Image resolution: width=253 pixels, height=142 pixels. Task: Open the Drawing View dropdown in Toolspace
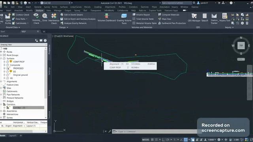pos(23,45)
